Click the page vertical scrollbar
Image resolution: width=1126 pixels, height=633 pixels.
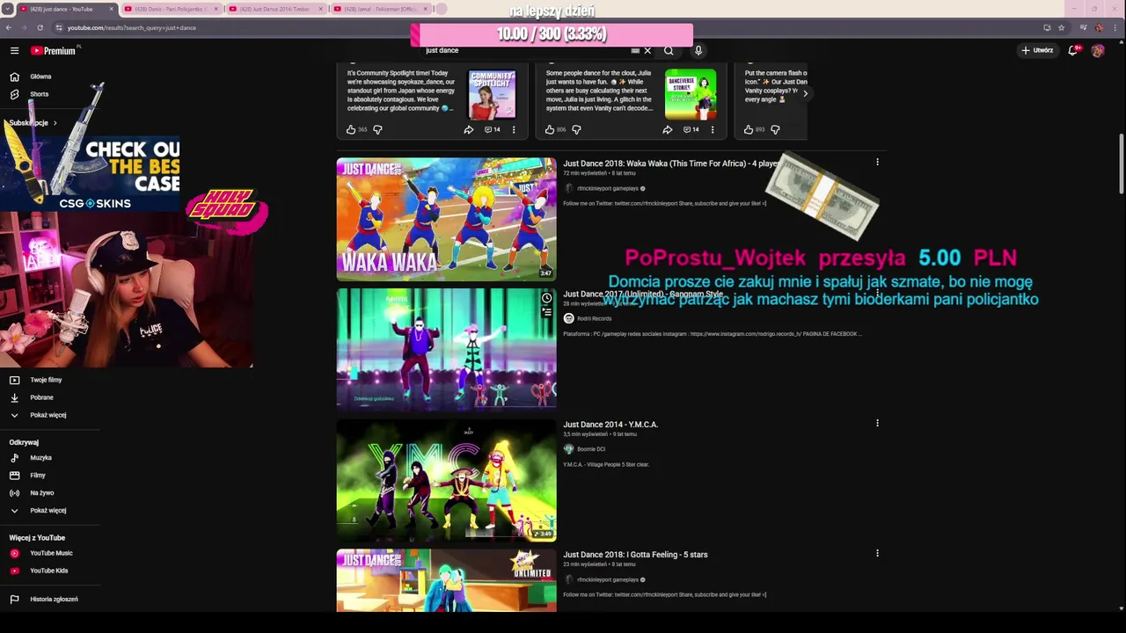coord(1121,164)
